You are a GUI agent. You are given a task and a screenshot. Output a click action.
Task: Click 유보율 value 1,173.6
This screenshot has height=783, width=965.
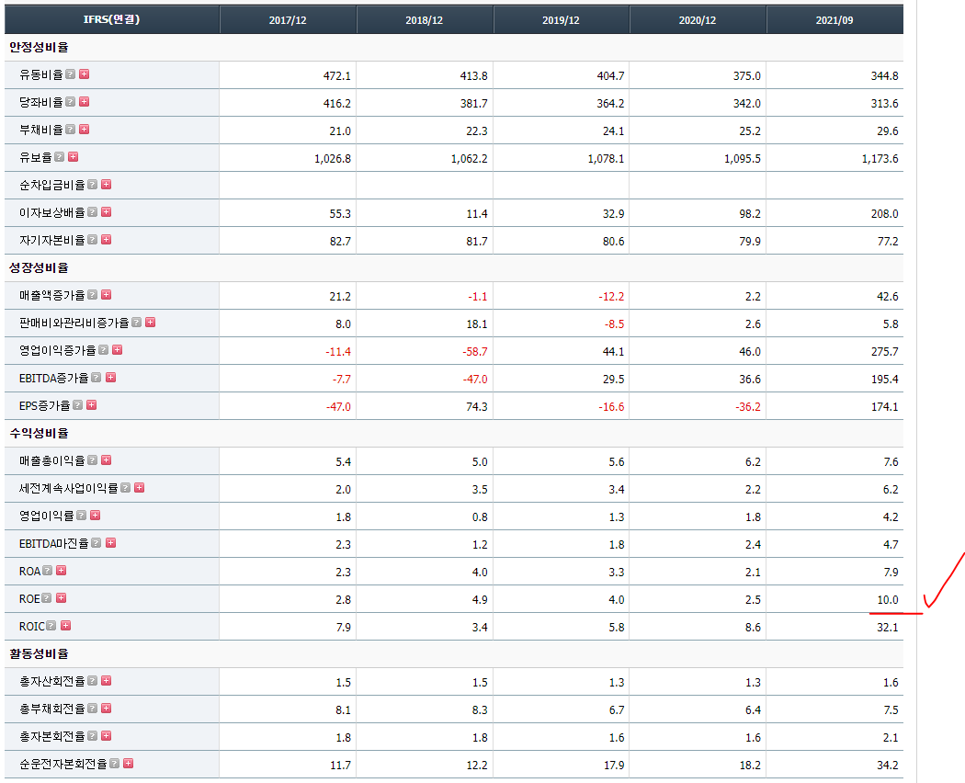tap(880, 159)
